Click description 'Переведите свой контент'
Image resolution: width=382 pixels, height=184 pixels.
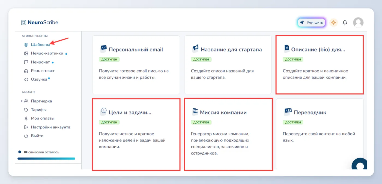[319, 137]
